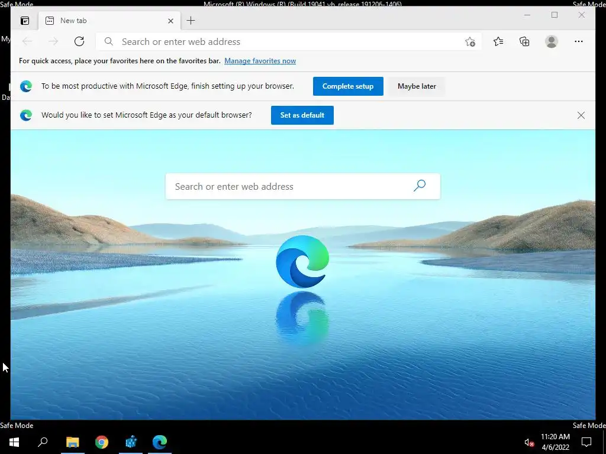The height and width of the screenshot is (454, 606).
Task: Maximize the Edge window
Action: [555, 15]
